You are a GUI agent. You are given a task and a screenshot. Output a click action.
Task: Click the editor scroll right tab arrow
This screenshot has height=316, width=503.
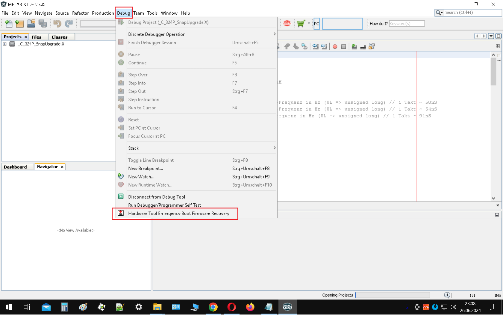click(x=484, y=36)
